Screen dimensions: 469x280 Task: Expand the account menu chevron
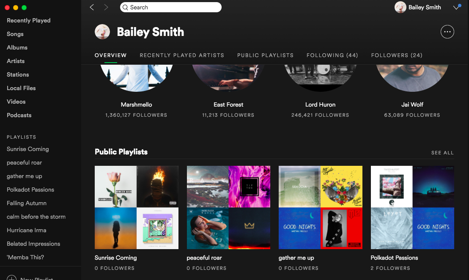(x=456, y=7)
